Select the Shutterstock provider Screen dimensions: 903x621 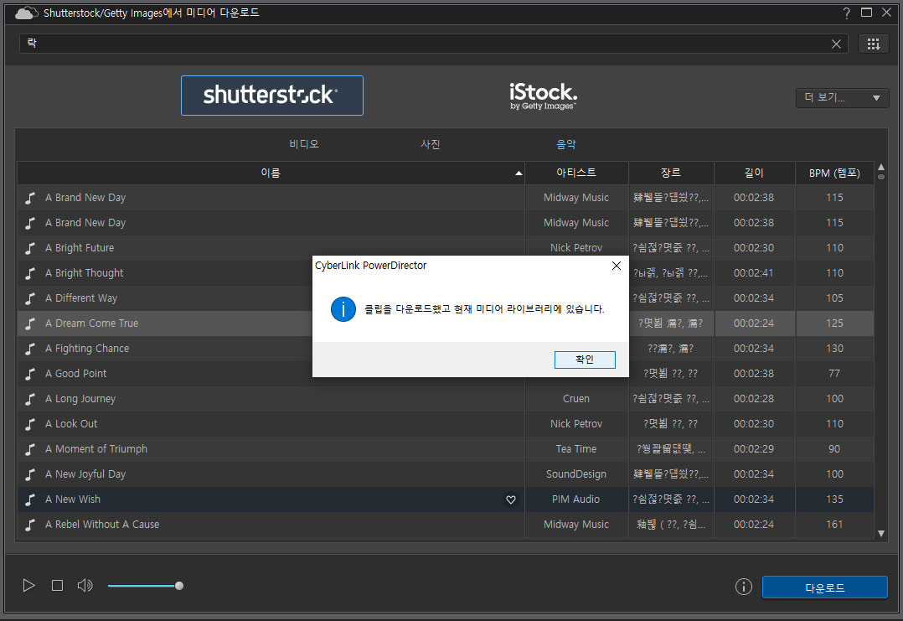pos(271,96)
